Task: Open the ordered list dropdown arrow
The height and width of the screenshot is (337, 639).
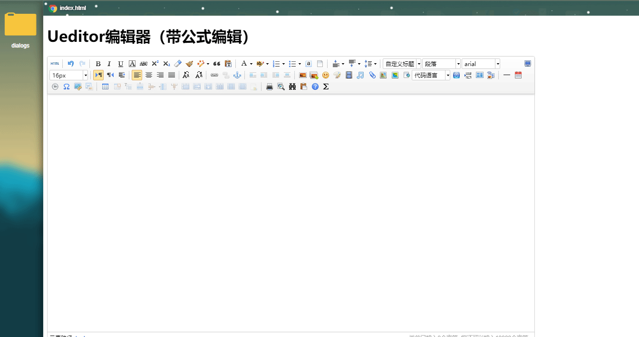Action: pyautogui.click(x=283, y=64)
